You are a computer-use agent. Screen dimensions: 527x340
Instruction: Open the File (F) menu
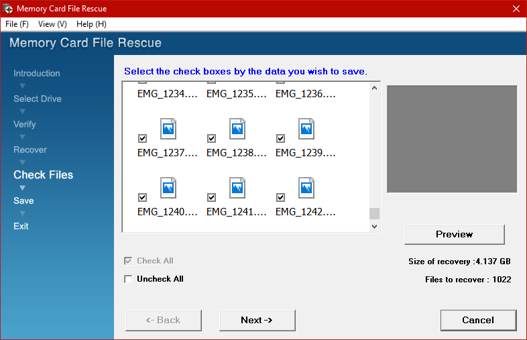click(17, 24)
